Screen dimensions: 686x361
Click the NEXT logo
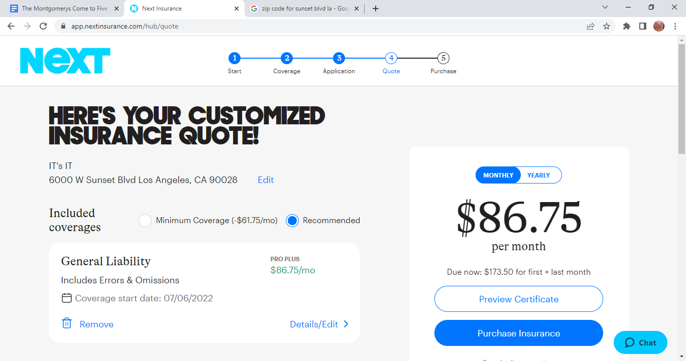coord(65,61)
